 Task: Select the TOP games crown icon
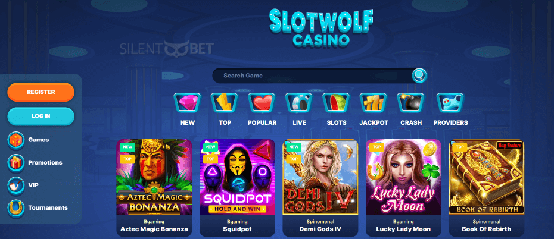pyautogui.click(x=225, y=103)
